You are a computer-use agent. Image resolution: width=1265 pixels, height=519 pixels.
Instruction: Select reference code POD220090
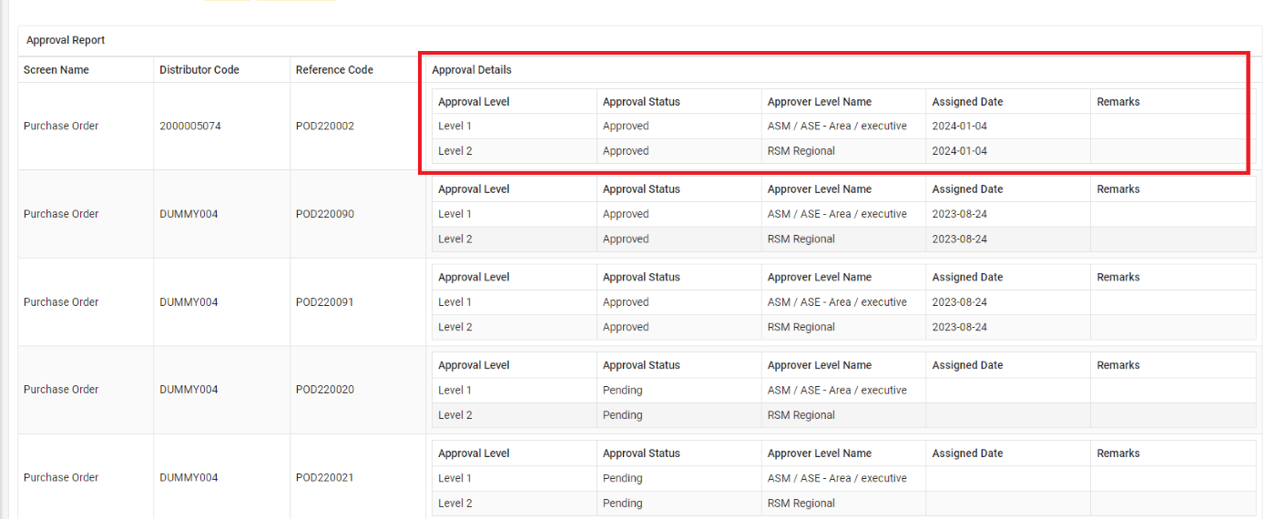point(325,215)
